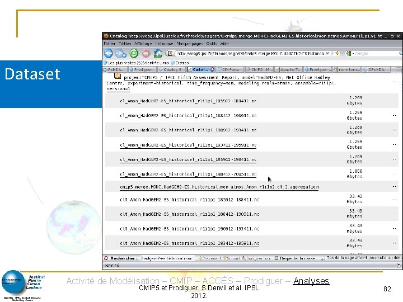
Task: Open the Affichage menu
Action: 143,44
